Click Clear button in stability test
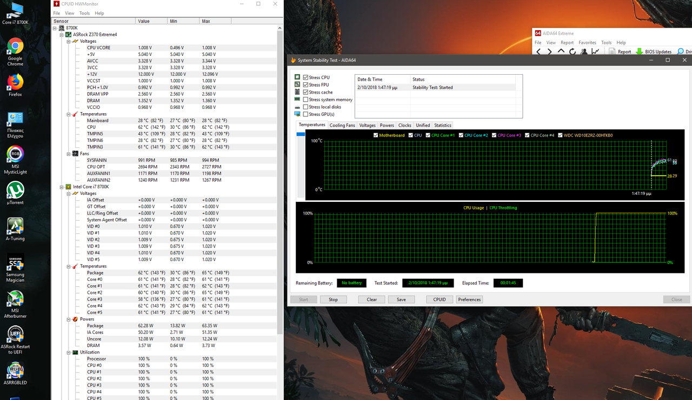Screen dimensions: 692x400 tap(371, 299)
